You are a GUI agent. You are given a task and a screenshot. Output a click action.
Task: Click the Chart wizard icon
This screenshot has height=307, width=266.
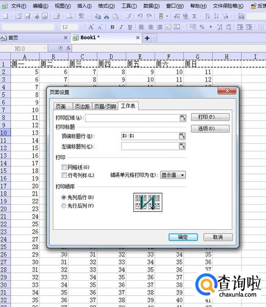coord(241,16)
